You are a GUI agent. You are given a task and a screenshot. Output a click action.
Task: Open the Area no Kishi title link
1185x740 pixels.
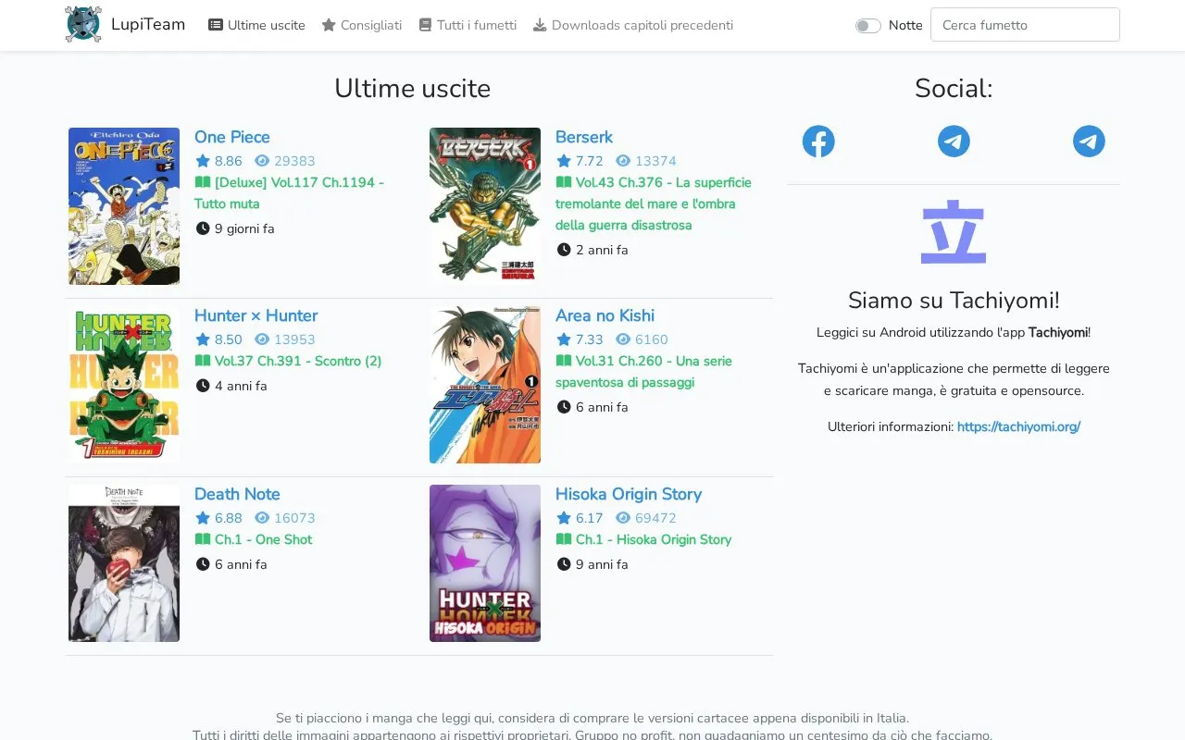point(605,315)
